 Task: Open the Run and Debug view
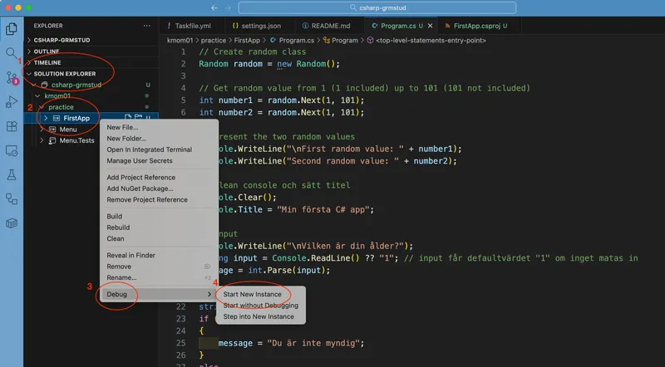12,101
